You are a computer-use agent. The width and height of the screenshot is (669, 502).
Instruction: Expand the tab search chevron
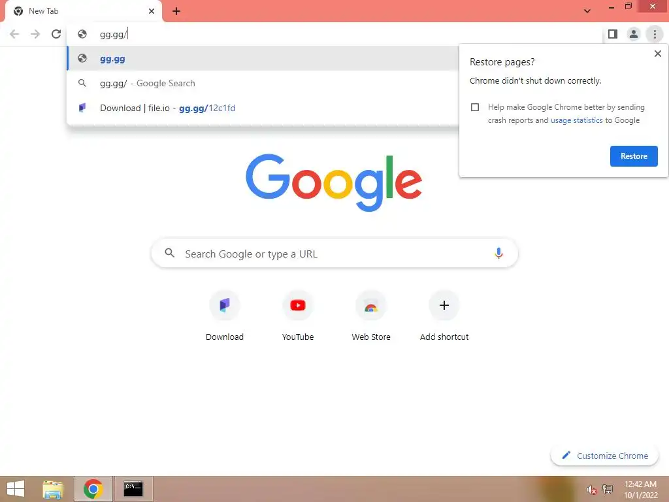click(x=587, y=11)
